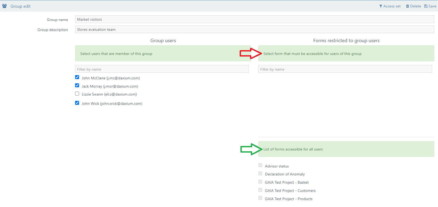Click the group users icon beside Group edit
This screenshot has width=438, height=207.
pyautogui.click(x=5, y=6)
